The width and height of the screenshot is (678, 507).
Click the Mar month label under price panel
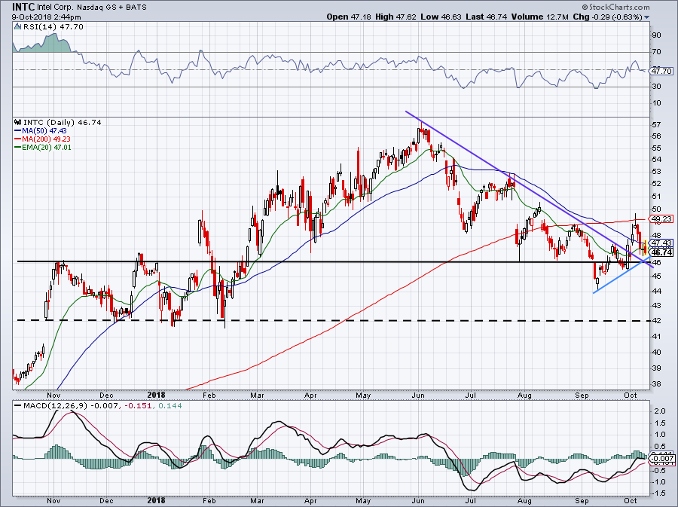[x=258, y=395]
